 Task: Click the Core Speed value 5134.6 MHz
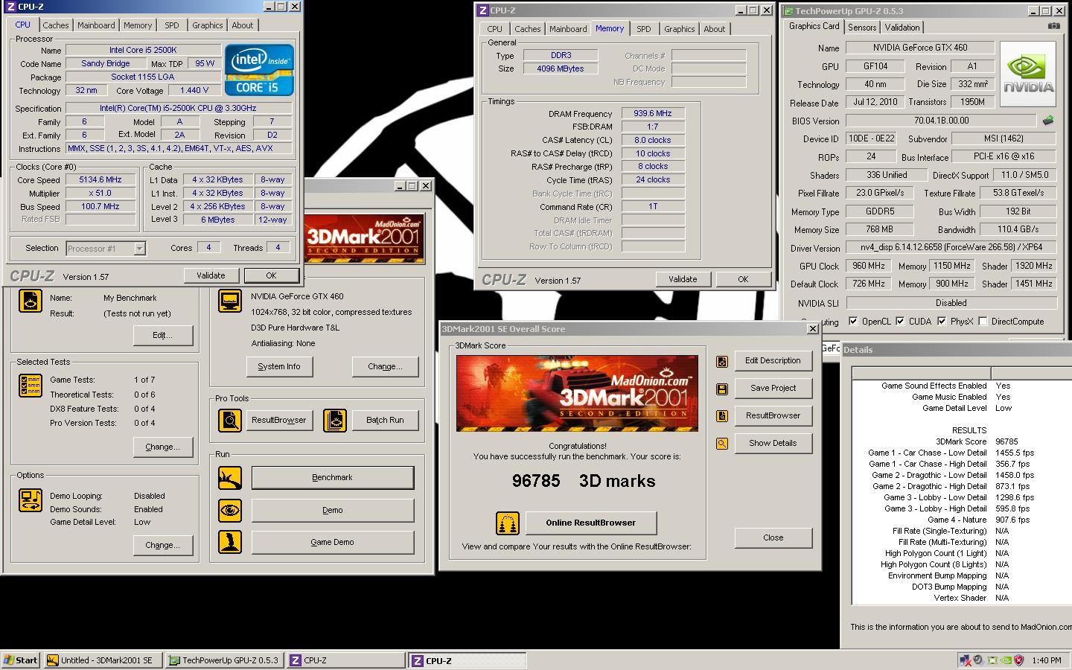point(100,179)
